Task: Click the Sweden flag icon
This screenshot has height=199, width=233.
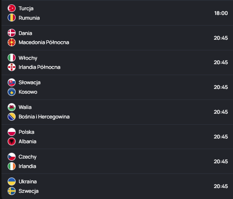Action: point(12,191)
